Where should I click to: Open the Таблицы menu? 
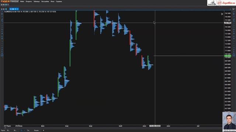click(37, 1)
